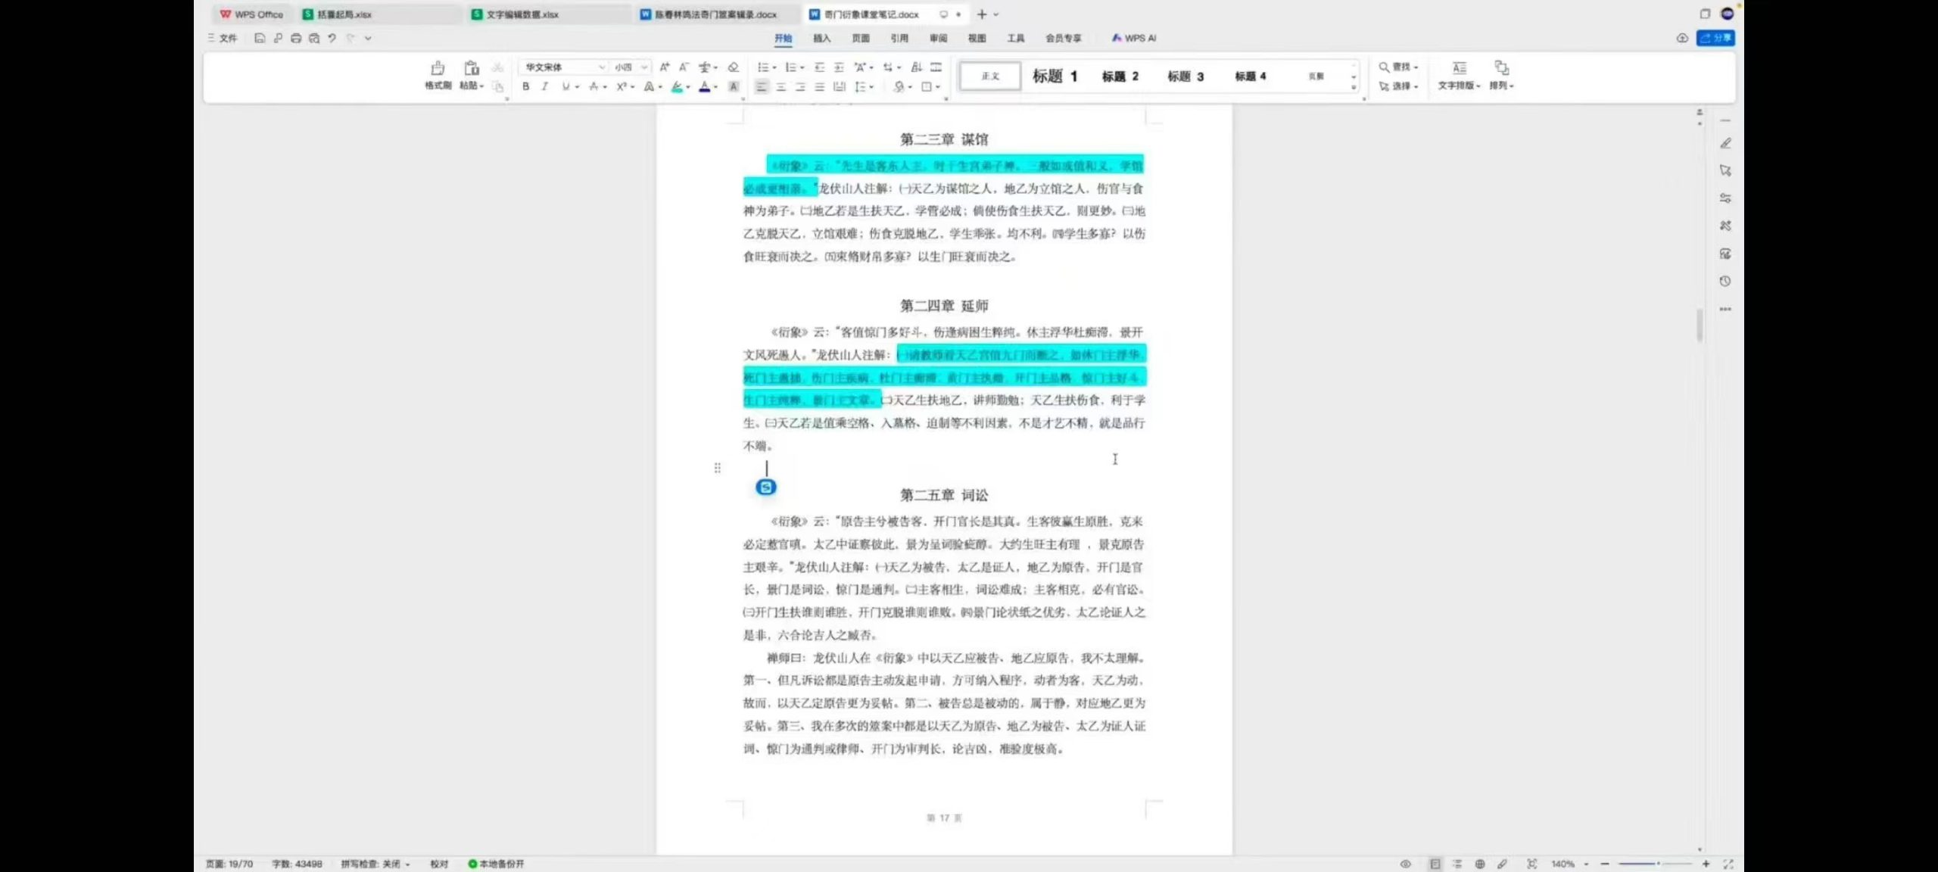Click the Center alignment icon
The image size is (1938, 872).
pyautogui.click(x=780, y=87)
